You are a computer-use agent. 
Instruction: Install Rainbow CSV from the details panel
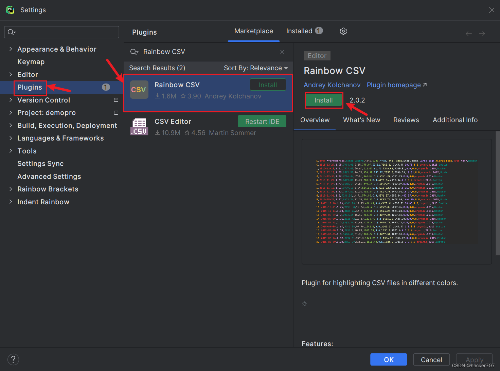click(324, 100)
